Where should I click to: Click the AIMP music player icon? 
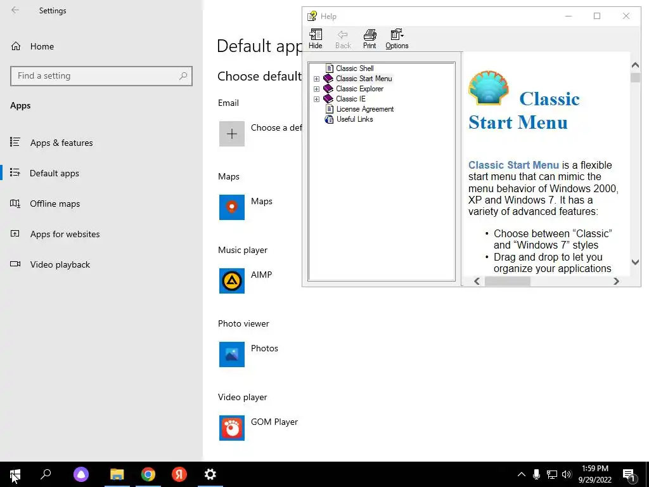232,281
